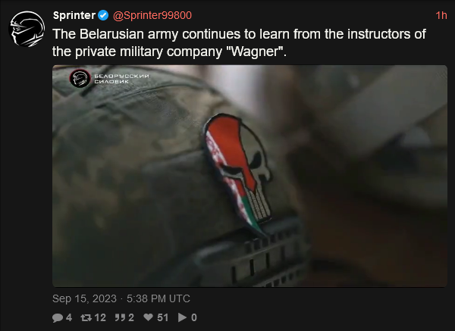Click the retweet count 12
This screenshot has height=331, width=455.
(x=100, y=317)
